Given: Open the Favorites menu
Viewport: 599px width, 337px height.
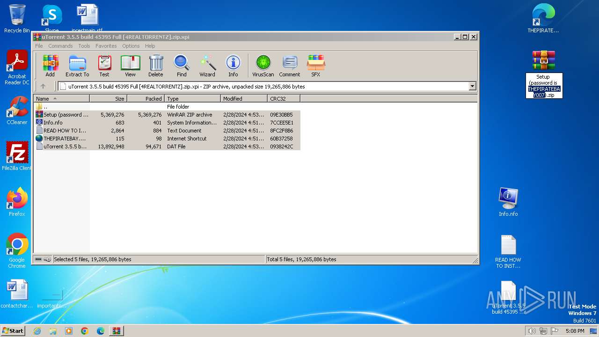Looking at the screenshot, I should click(106, 46).
